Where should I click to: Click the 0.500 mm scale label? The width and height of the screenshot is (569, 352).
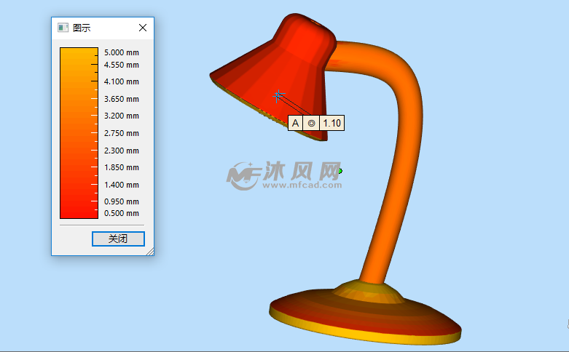(121, 213)
